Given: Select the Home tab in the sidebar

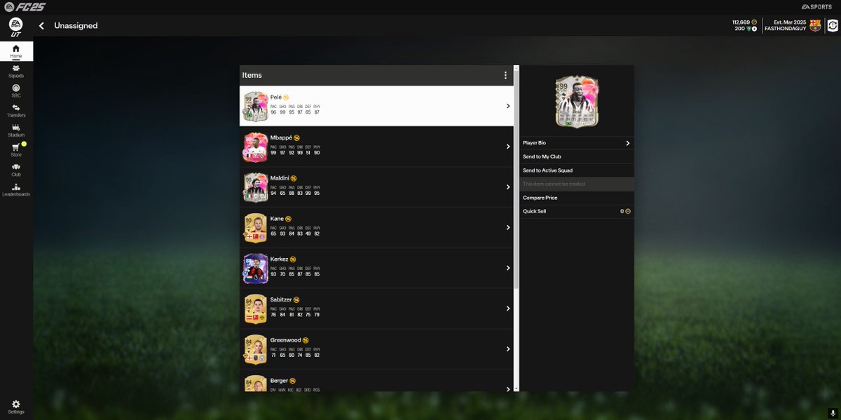Looking at the screenshot, I should click(x=15, y=50).
